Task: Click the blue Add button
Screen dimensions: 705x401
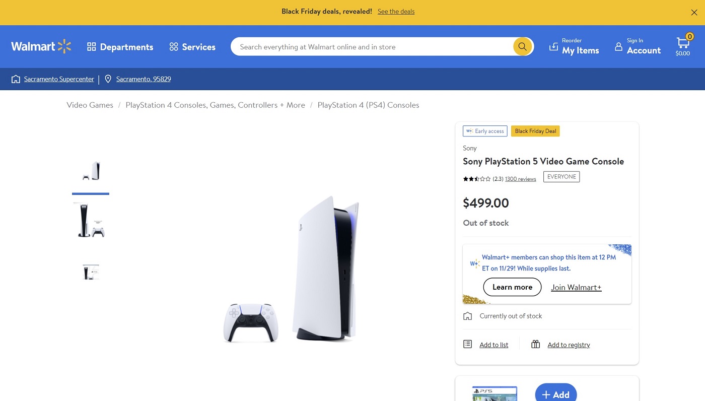Action: click(555, 393)
